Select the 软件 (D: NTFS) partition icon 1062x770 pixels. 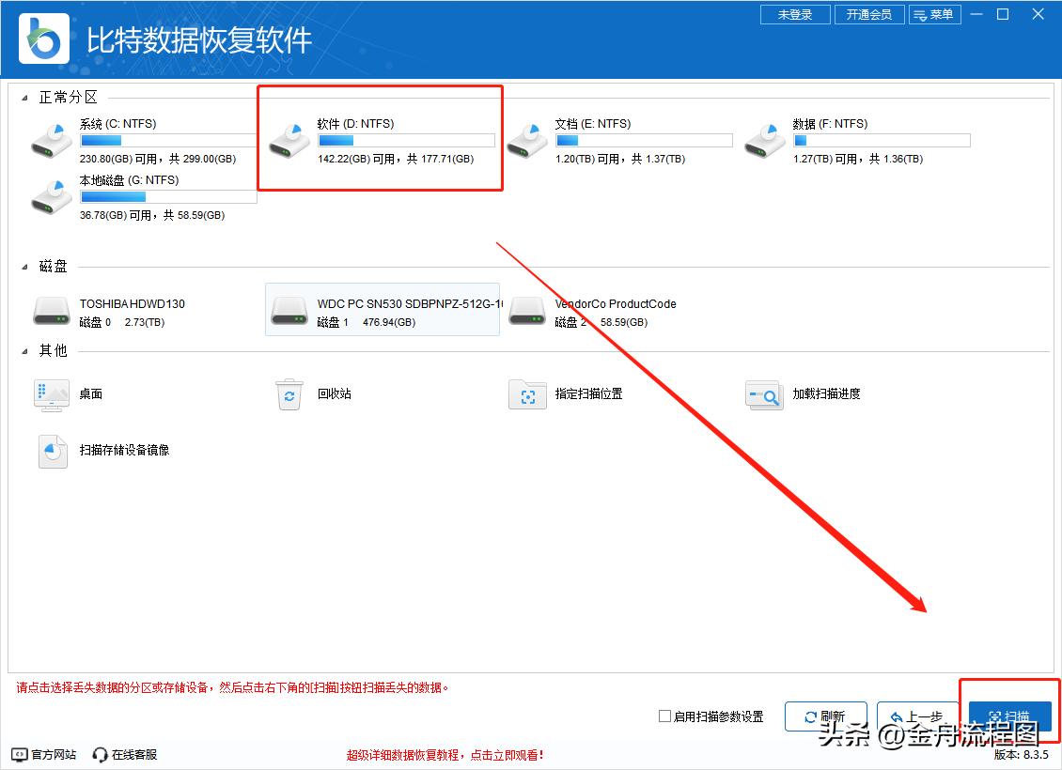(x=290, y=139)
